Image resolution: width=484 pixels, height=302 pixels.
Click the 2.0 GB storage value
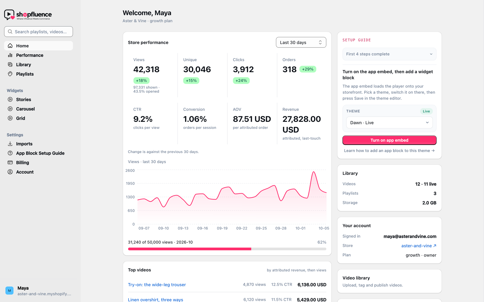point(429,203)
